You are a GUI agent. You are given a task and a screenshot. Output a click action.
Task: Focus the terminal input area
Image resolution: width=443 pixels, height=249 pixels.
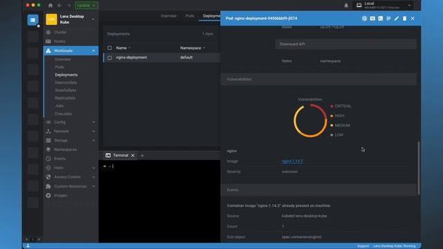click(x=160, y=201)
